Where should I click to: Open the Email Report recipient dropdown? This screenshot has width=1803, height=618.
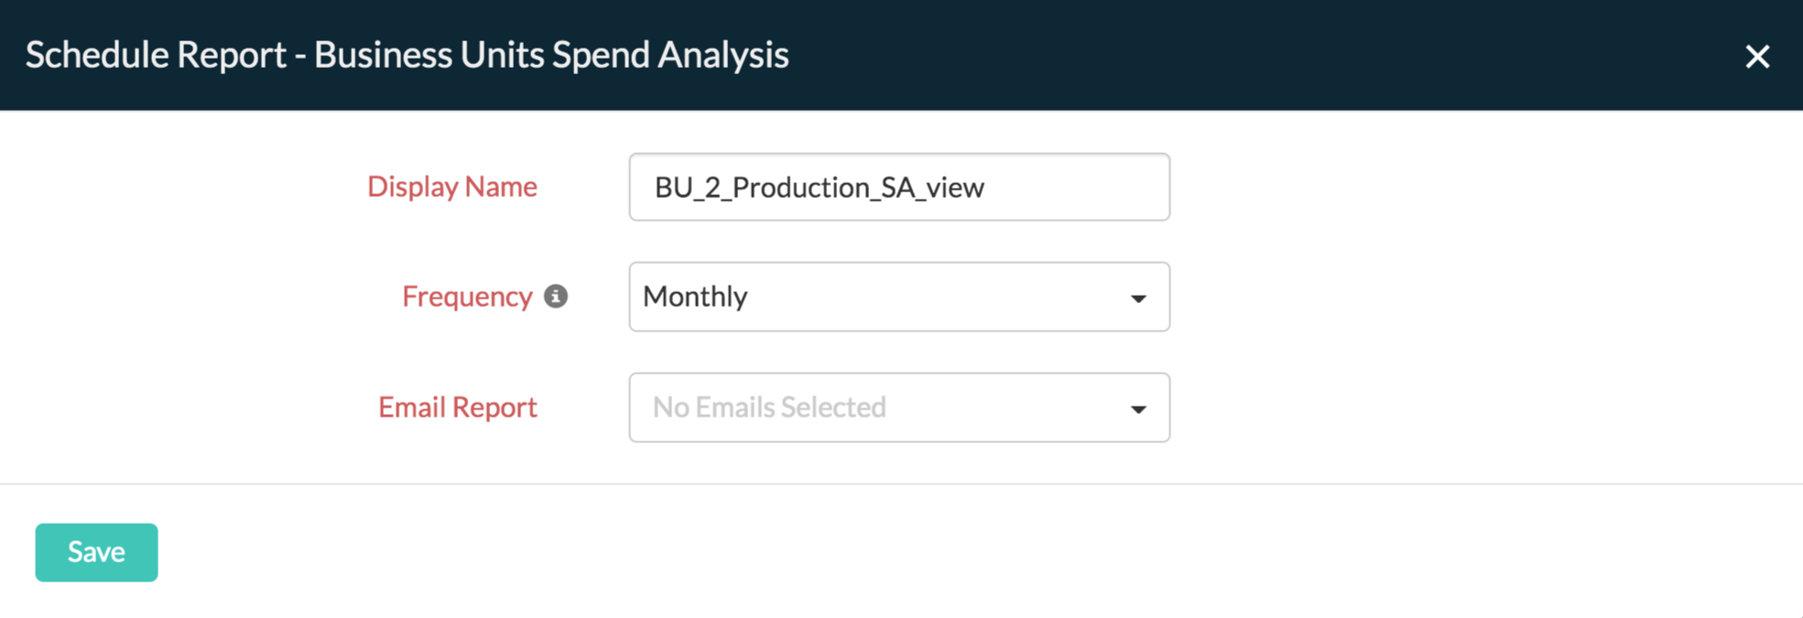(897, 407)
